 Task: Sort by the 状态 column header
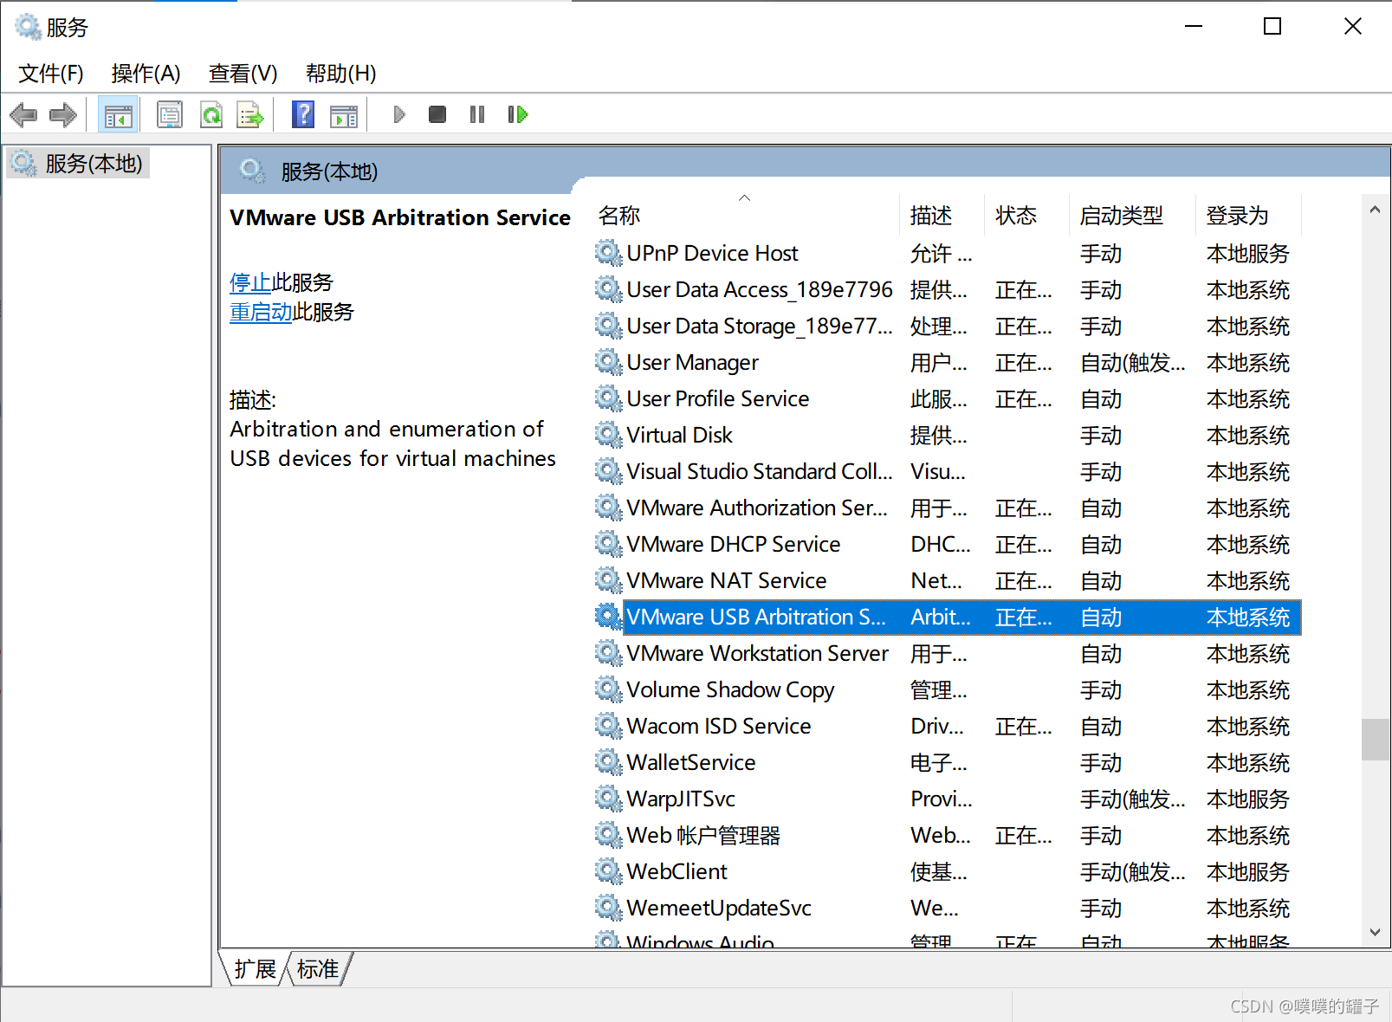click(1027, 215)
